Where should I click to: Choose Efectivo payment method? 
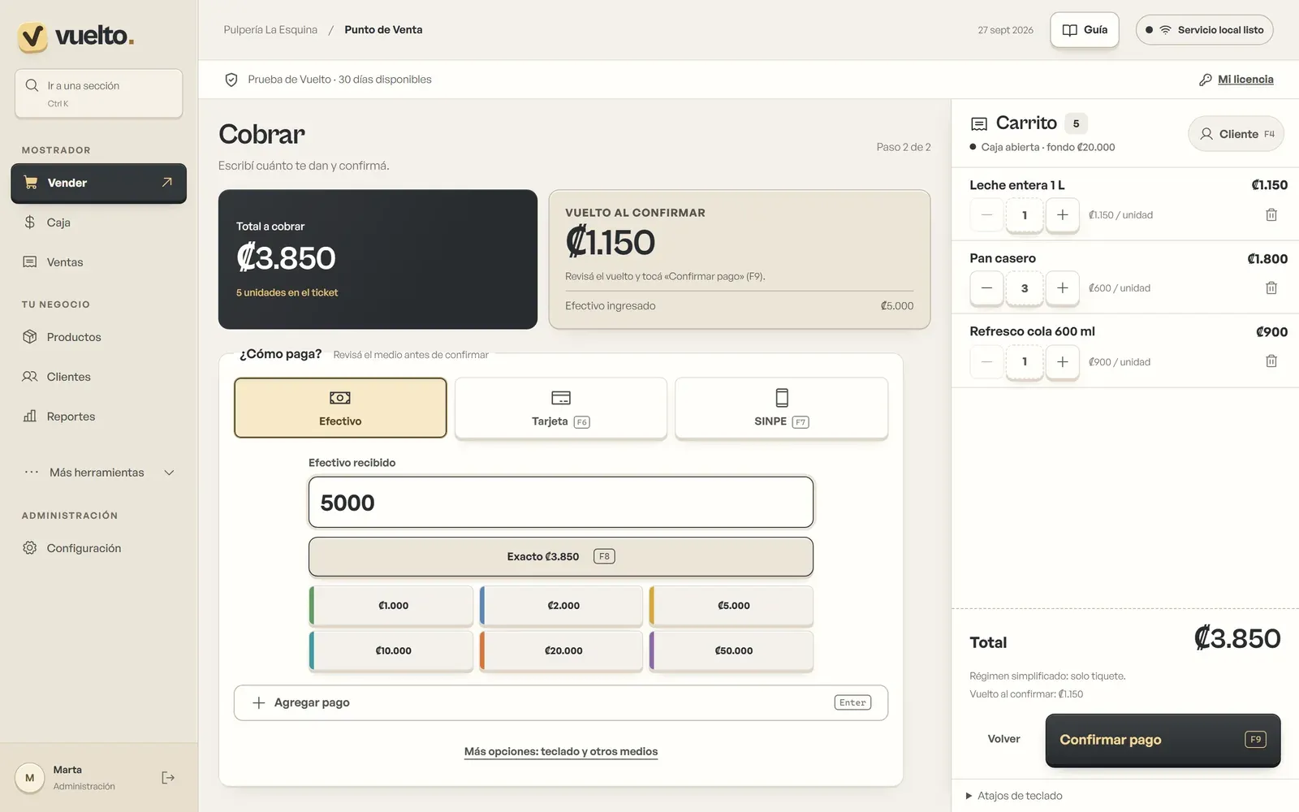pyautogui.click(x=340, y=408)
